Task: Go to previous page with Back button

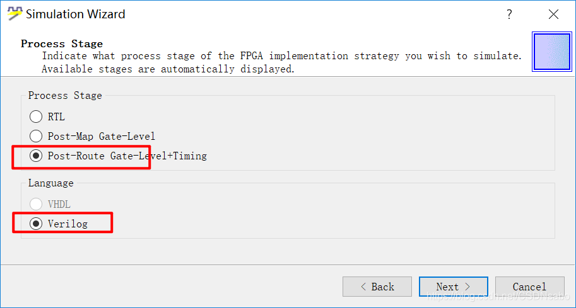Action: 377,287
